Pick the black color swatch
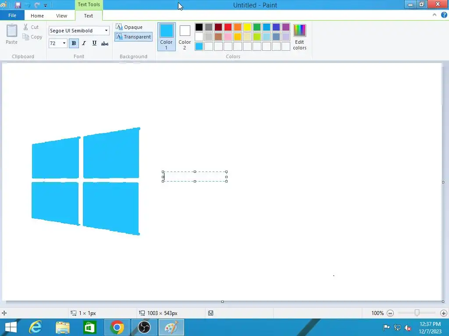 (199, 27)
